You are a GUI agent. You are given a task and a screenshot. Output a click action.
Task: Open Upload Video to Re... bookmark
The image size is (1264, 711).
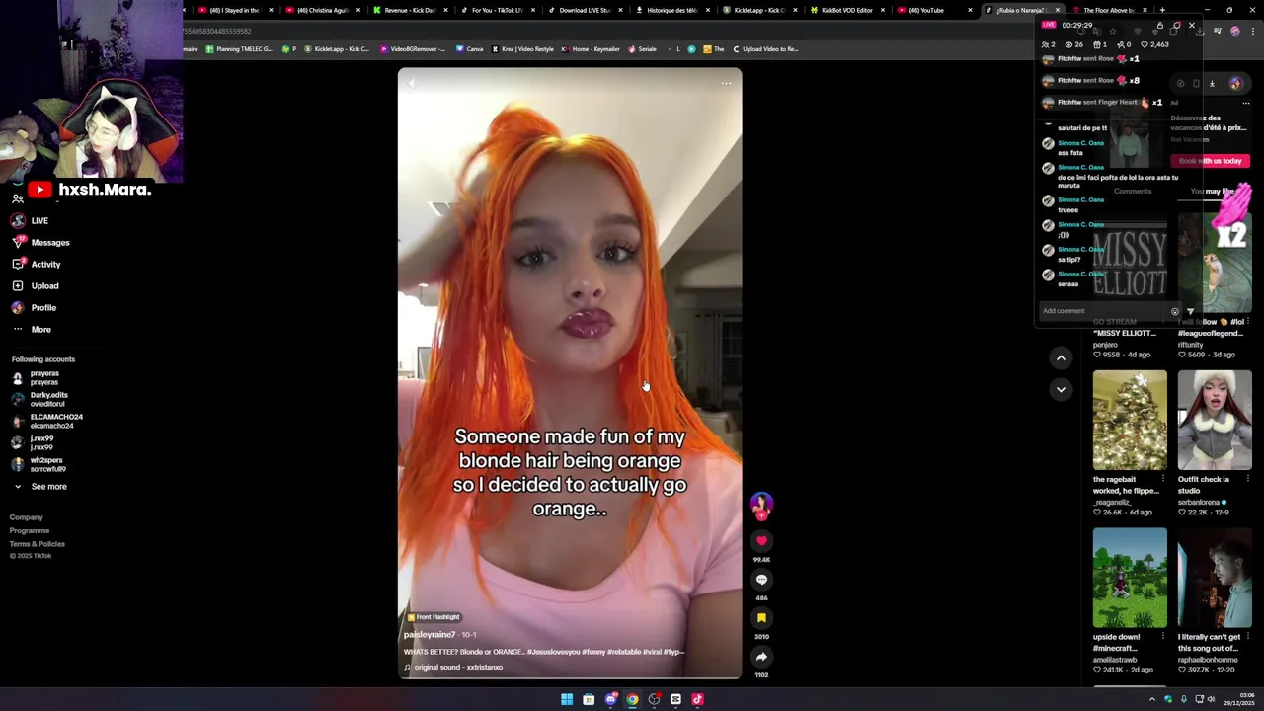[x=765, y=48]
